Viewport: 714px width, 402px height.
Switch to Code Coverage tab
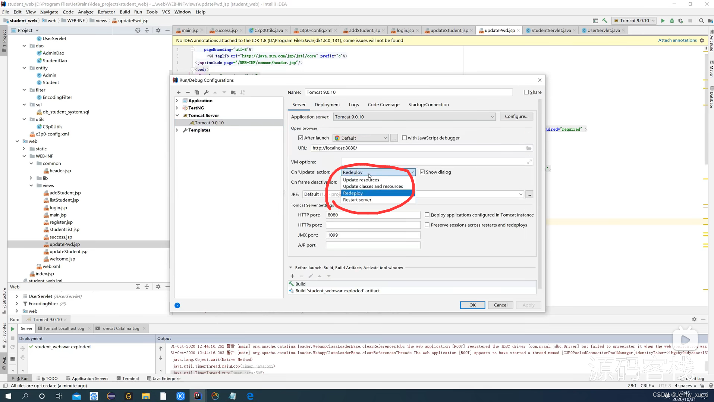pyautogui.click(x=383, y=105)
